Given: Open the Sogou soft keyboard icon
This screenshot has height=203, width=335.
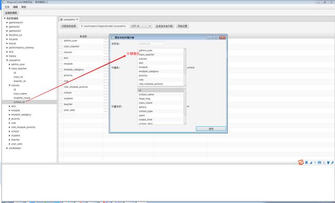Looking at the screenshot, I should tap(319, 163).
